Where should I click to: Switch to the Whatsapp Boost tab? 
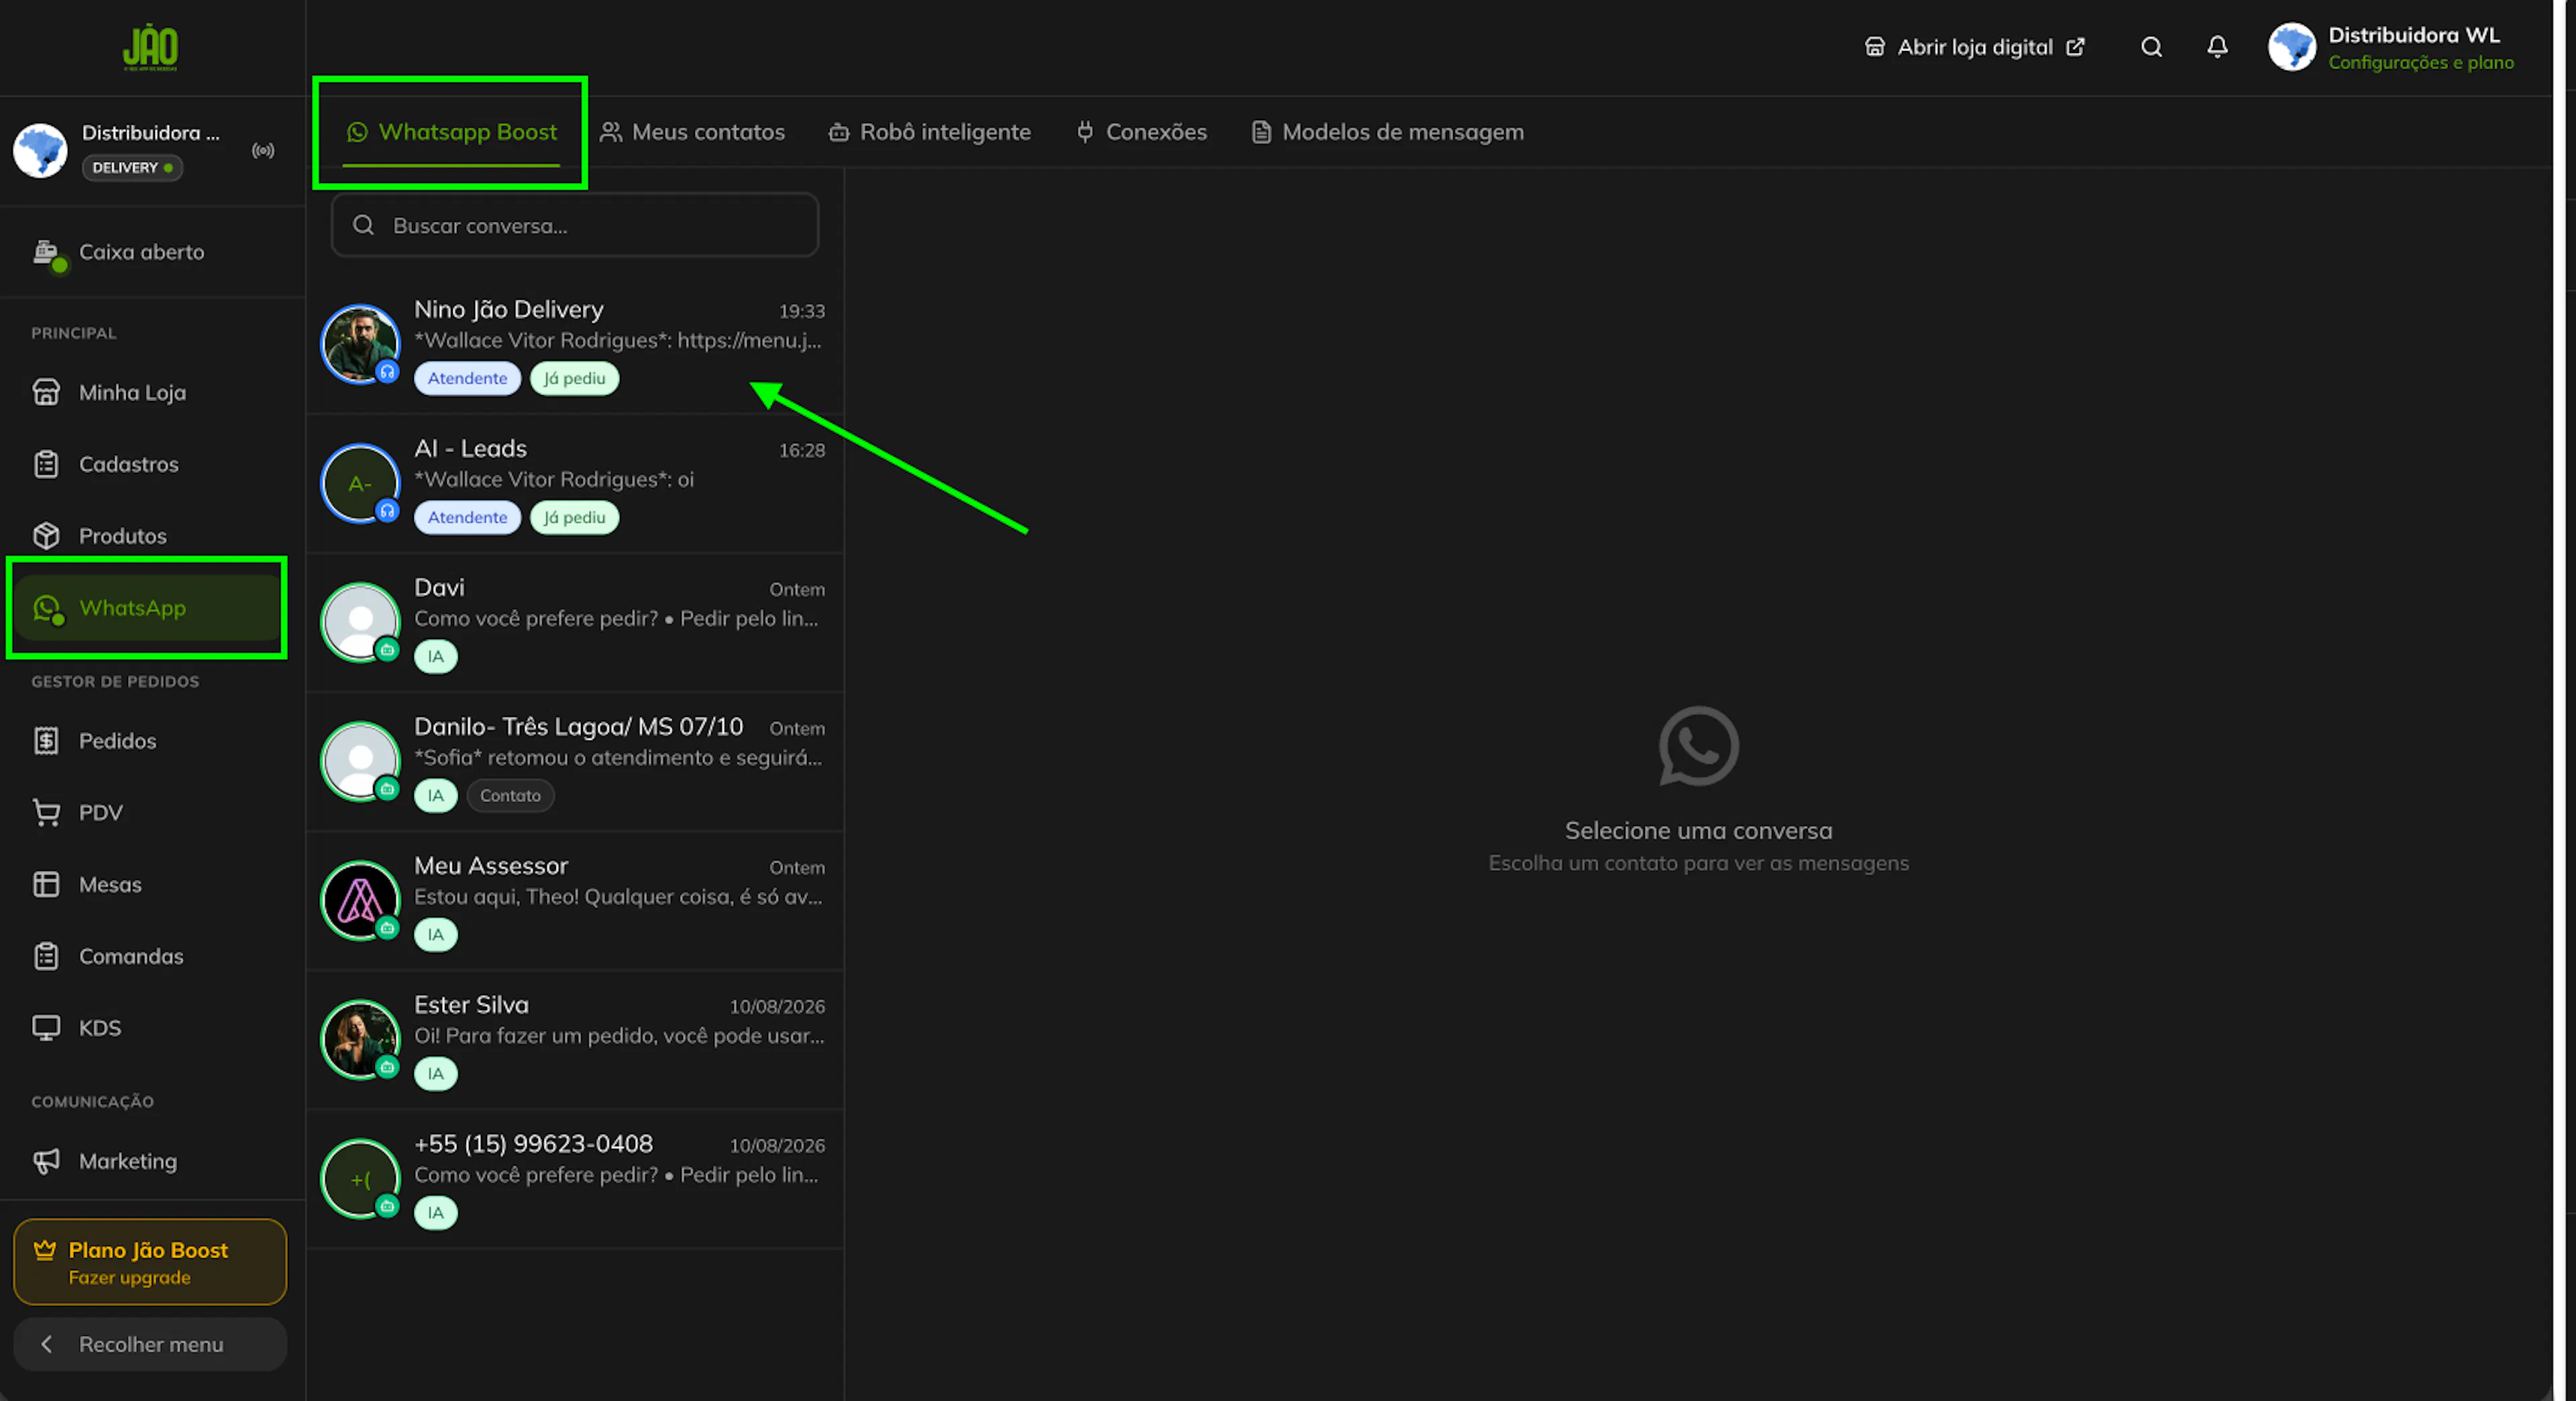tap(451, 132)
